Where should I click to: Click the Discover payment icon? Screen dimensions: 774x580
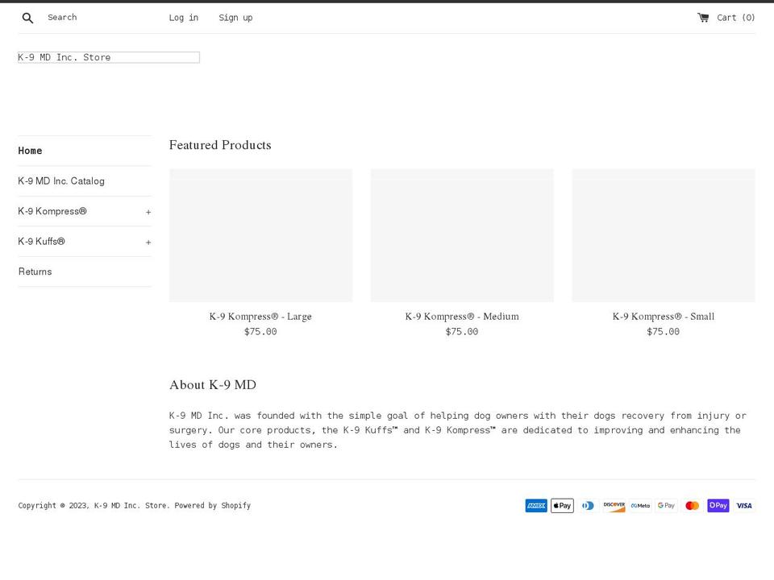[x=614, y=506]
